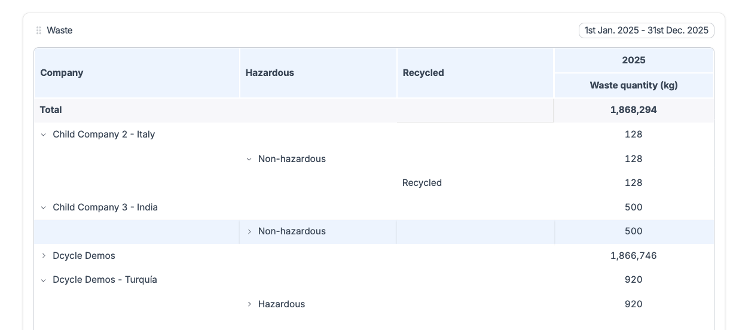Collapse the Child Company 2 - Italy row
Viewport: 739px width, 330px height.
(x=43, y=135)
